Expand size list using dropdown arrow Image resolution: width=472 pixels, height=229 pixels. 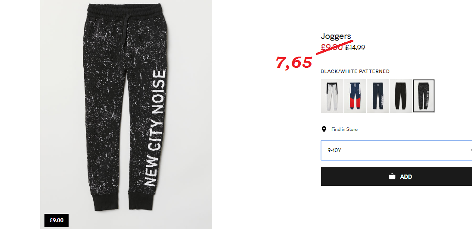coord(471,150)
